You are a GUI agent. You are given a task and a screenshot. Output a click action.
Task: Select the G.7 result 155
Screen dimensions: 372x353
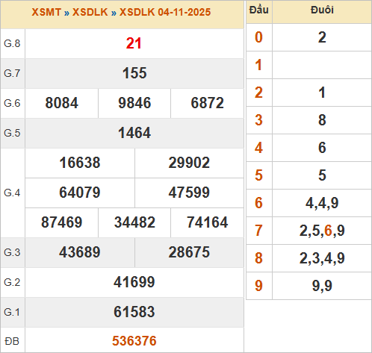click(x=134, y=73)
